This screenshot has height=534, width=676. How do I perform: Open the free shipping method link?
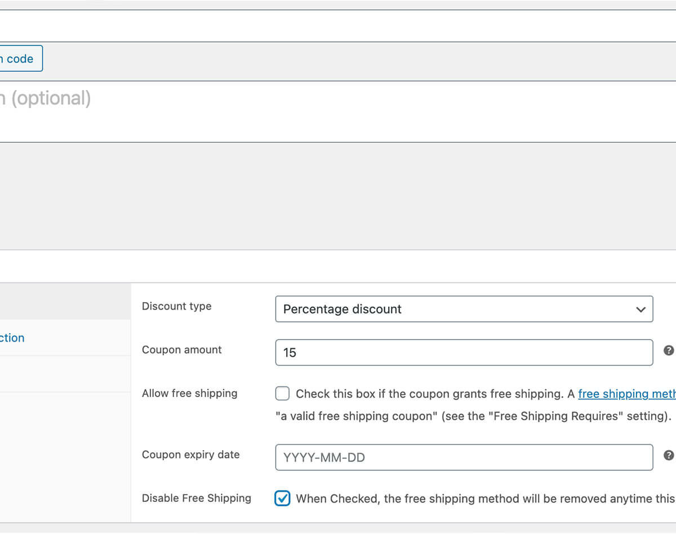pyautogui.click(x=626, y=394)
